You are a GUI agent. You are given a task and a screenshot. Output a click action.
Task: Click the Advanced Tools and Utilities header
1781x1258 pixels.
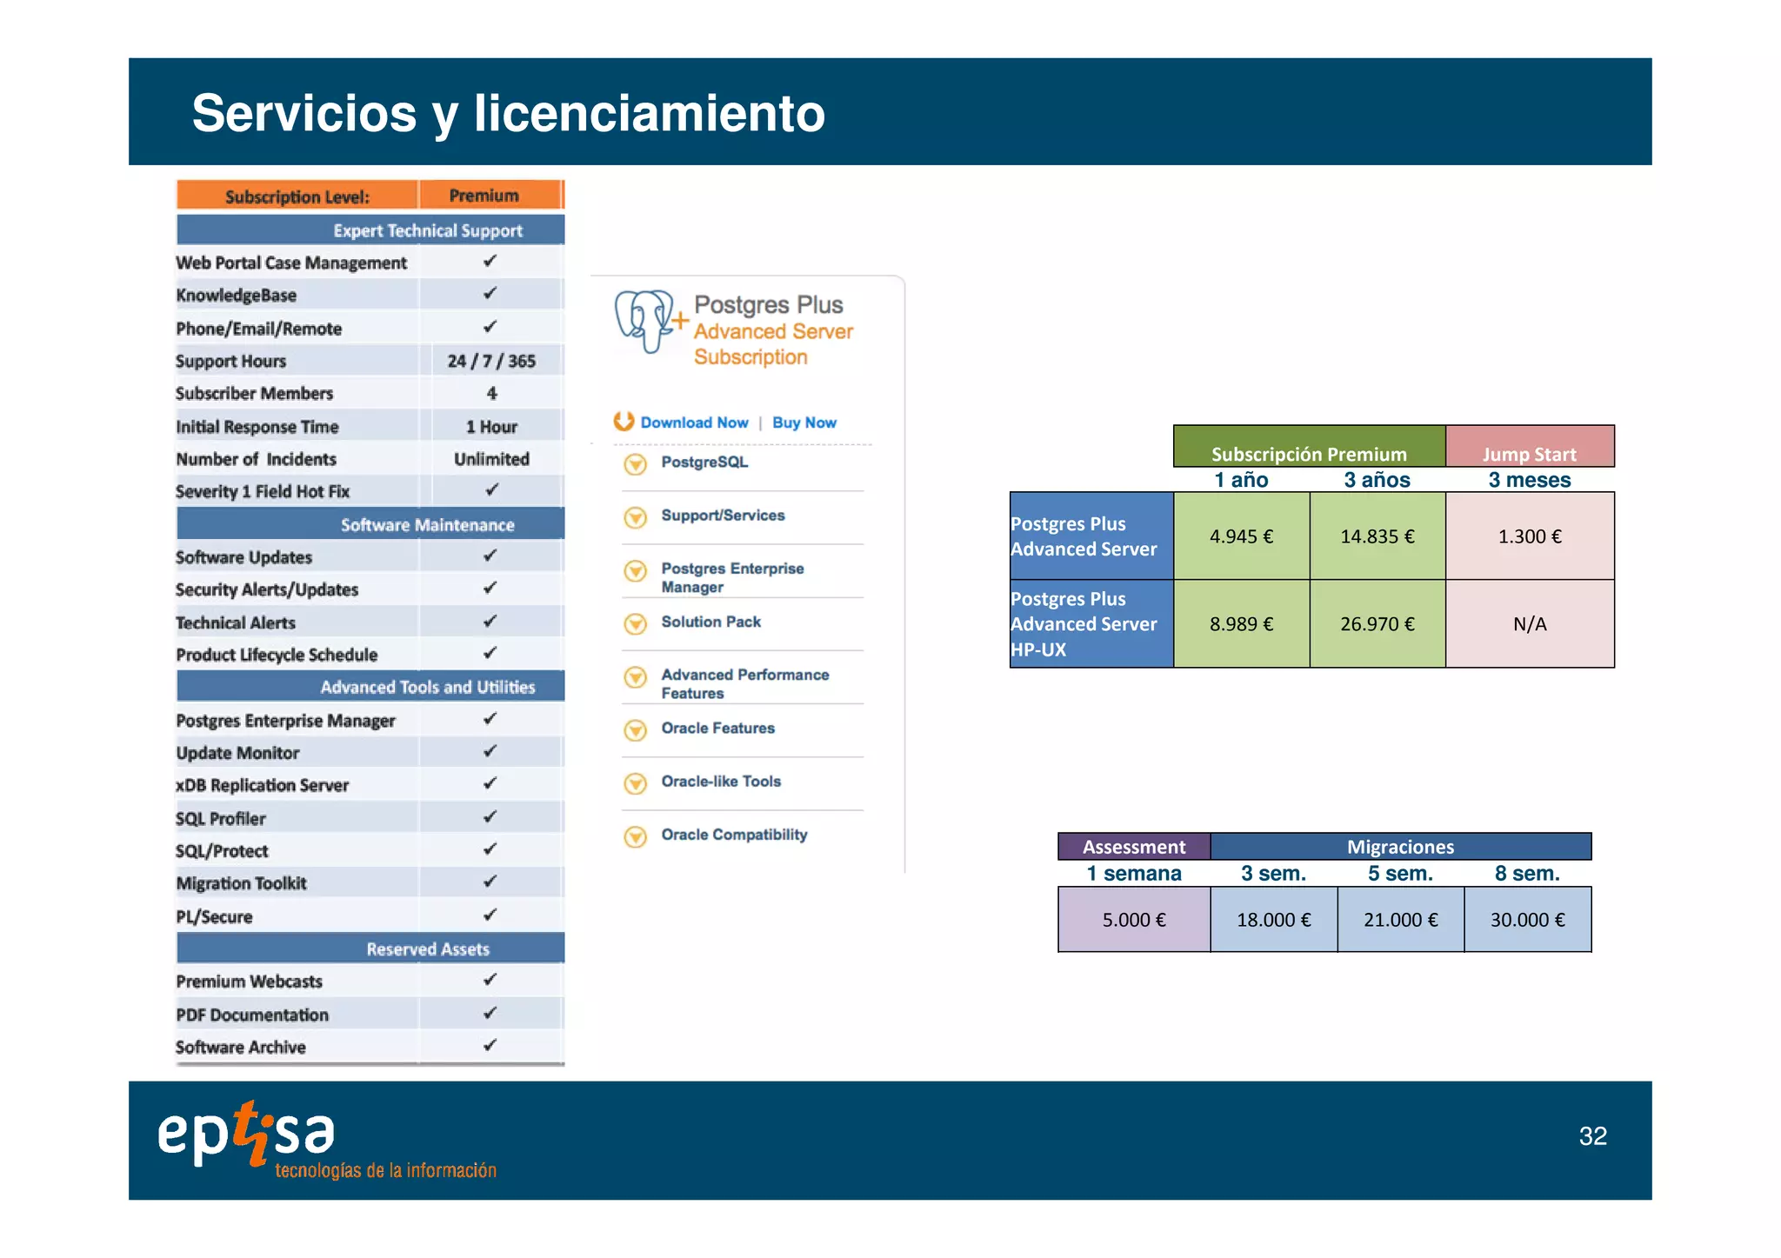coord(370,686)
